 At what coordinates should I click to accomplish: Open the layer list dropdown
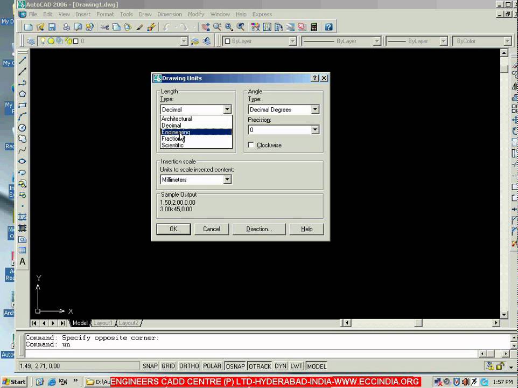pos(184,41)
